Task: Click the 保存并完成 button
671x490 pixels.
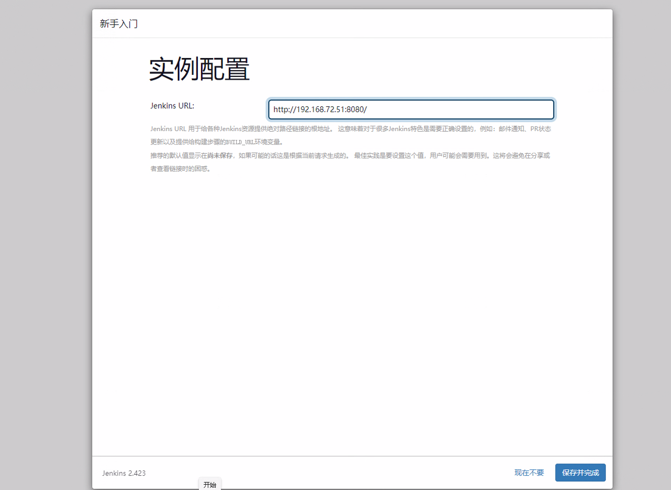Action: 580,472
